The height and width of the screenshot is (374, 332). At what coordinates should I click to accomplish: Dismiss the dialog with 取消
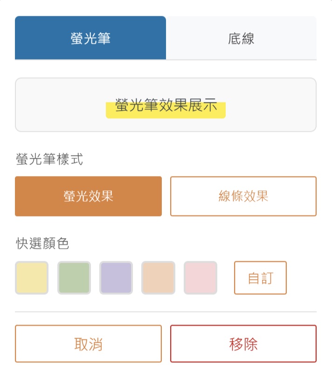click(89, 343)
